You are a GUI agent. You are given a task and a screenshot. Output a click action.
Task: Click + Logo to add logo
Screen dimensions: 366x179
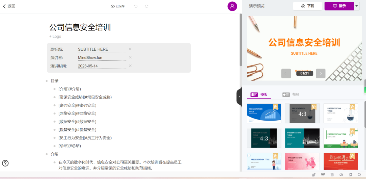(55, 36)
